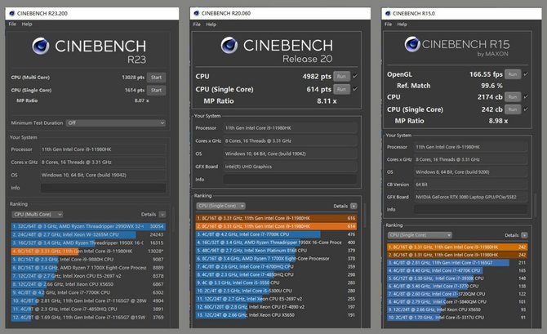
Task: Select the i7-1165G7 @ 28W ranking row in R23
Action: 89,301
